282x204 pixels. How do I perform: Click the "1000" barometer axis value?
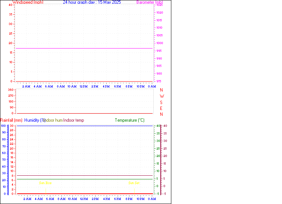(160, 43)
